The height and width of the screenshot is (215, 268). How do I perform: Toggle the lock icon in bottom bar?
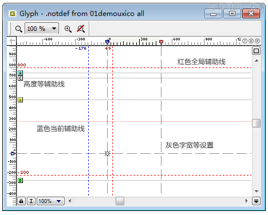coord(21,201)
